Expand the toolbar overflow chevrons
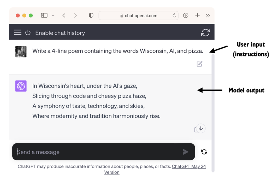 click(x=208, y=16)
